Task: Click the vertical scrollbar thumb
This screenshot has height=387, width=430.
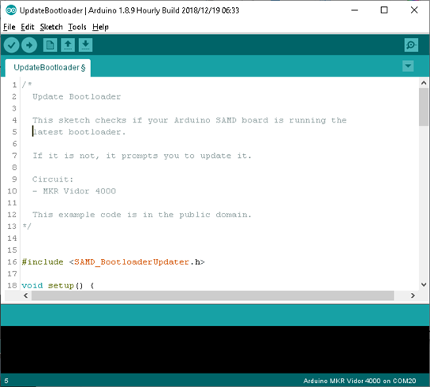Action: [424, 107]
